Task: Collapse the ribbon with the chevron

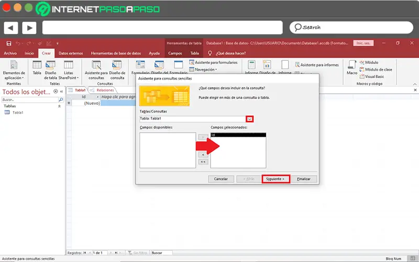Action: [415, 84]
